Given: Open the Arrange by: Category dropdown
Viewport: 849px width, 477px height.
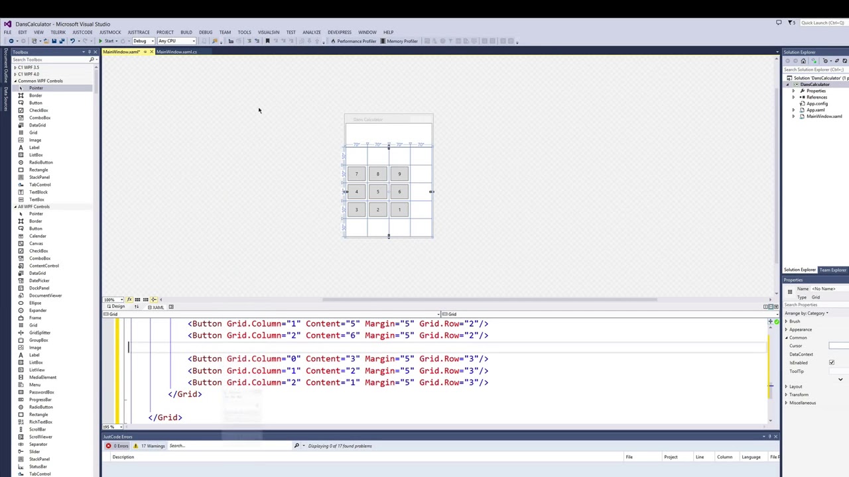Looking at the screenshot, I should pos(807,313).
